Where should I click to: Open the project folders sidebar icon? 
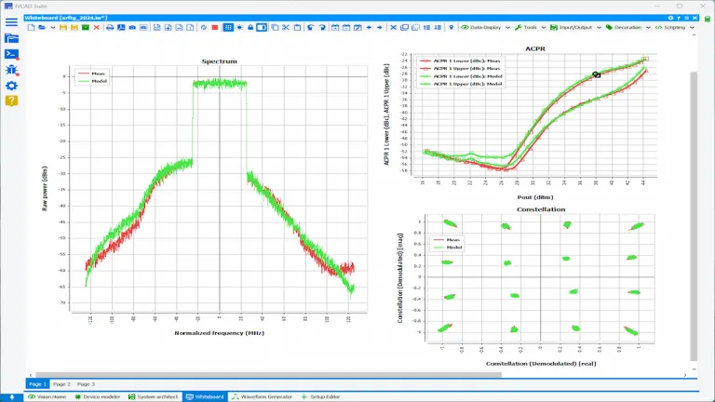point(11,38)
